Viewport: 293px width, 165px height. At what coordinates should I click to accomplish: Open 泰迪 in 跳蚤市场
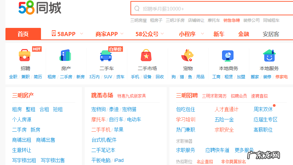[114, 109]
